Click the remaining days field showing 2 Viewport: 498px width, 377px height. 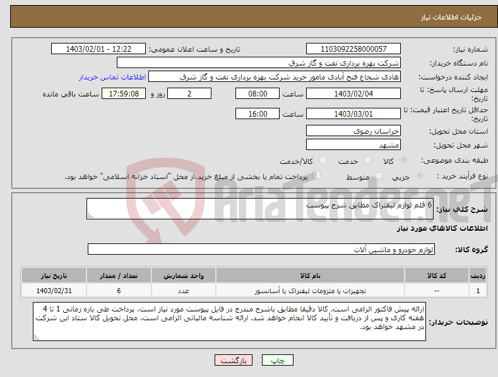[x=189, y=93]
